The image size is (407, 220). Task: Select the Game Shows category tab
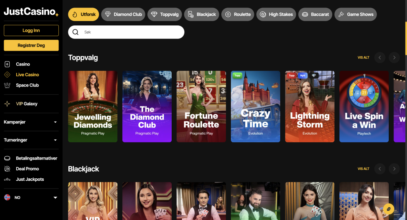[x=356, y=14]
